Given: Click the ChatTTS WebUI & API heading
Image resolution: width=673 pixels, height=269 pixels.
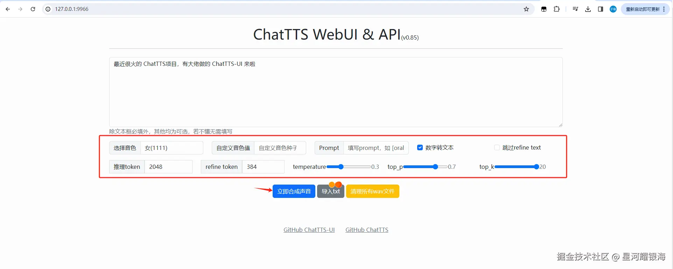Looking at the screenshot, I should click(327, 34).
